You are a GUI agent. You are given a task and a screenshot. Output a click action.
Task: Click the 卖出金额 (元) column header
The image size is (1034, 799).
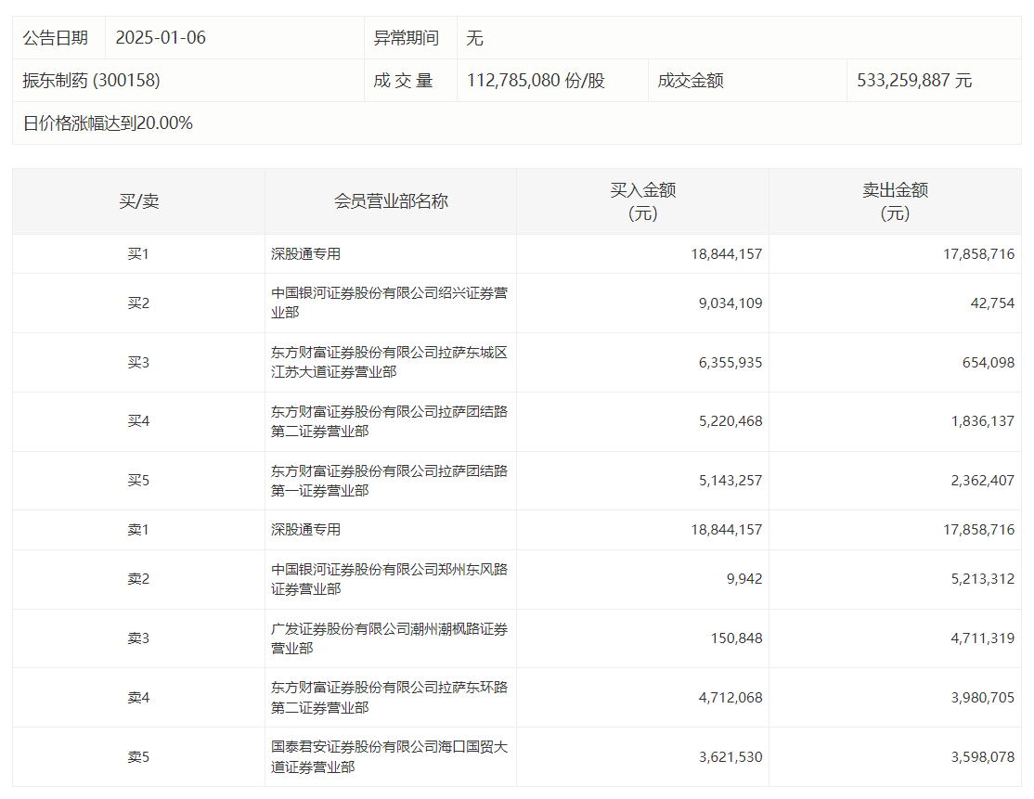pos(895,201)
